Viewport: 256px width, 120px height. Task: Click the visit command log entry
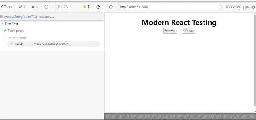tap(53, 44)
